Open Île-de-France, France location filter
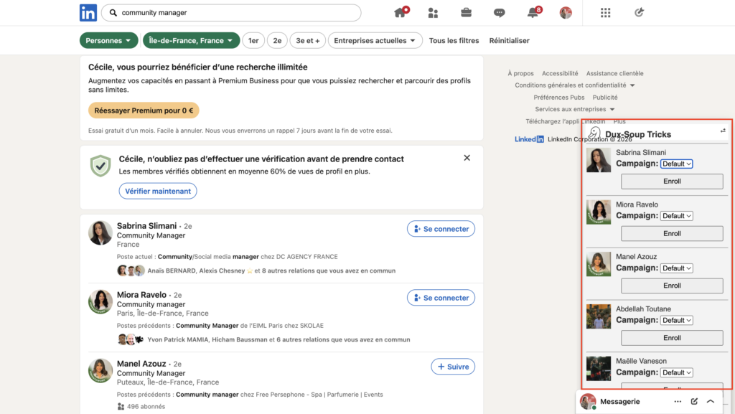Screen dimensions: 735x414 pos(191,40)
